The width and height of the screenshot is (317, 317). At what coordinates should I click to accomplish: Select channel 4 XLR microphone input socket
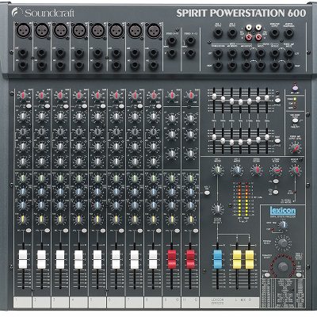coord(79,30)
